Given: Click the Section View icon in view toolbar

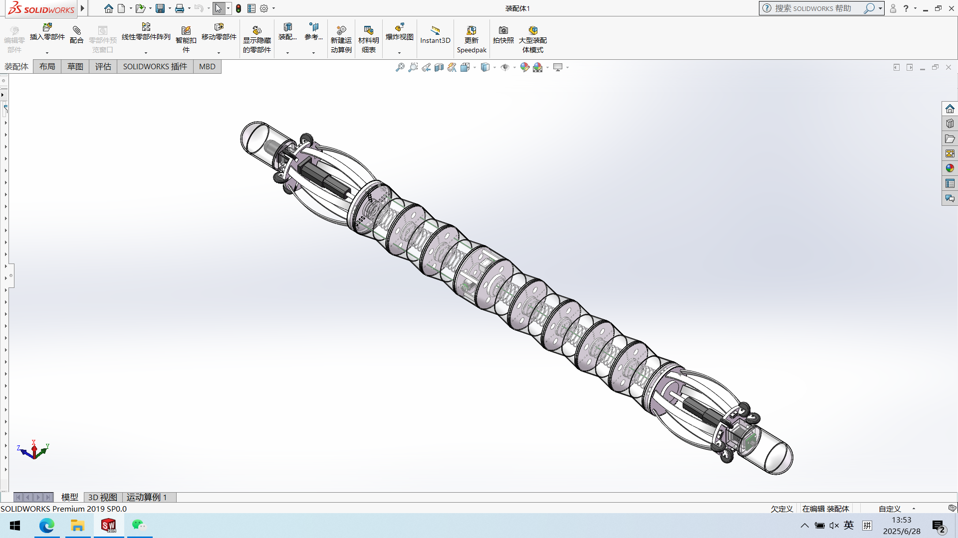Looking at the screenshot, I should click(439, 67).
